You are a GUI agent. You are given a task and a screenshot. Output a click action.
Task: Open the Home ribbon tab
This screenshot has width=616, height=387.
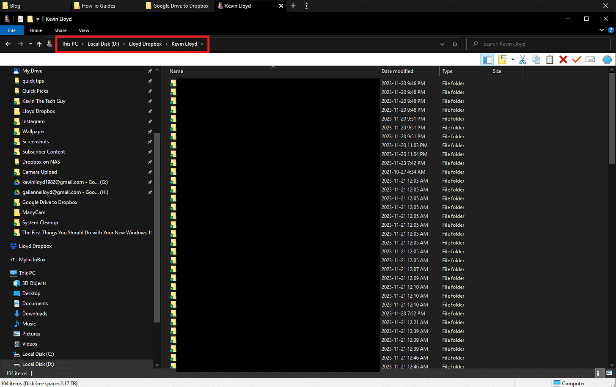pyautogui.click(x=36, y=30)
